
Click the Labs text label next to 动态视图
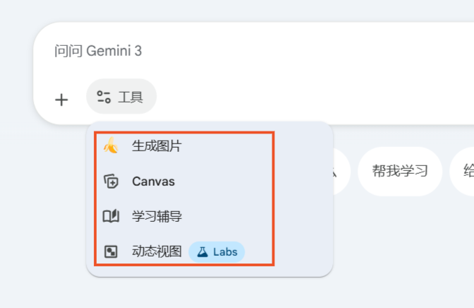(225, 251)
